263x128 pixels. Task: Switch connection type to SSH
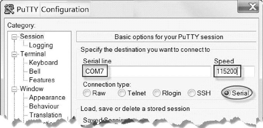pos(192,93)
